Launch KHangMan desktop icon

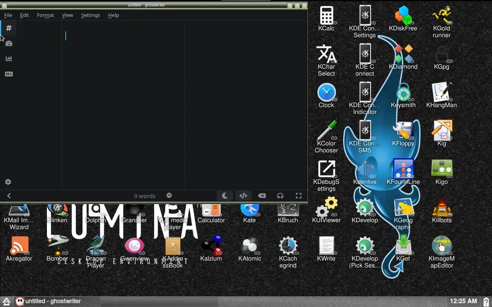coord(442,96)
